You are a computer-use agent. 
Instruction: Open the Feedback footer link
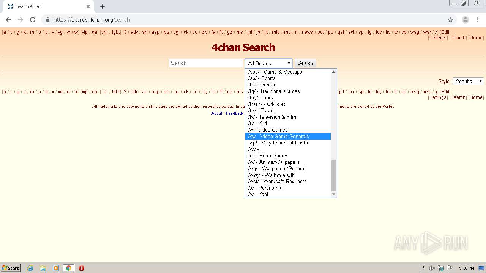click(x=234, y=113)
